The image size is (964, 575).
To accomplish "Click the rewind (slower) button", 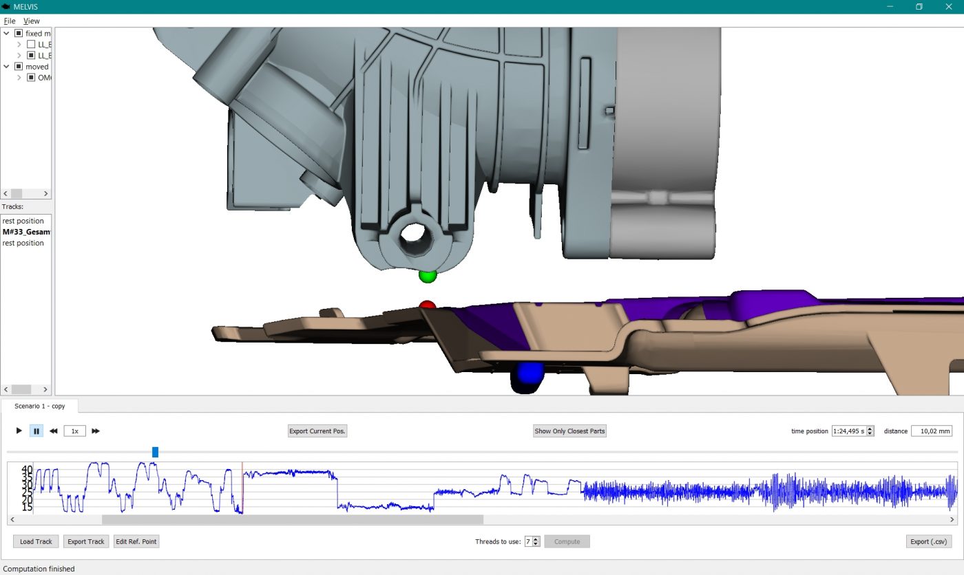I will [54, 431].
